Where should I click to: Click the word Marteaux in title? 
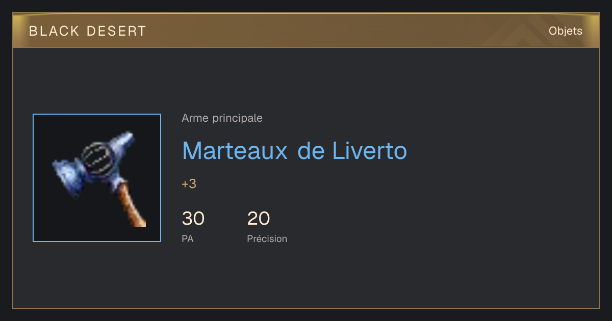(235, 150)
